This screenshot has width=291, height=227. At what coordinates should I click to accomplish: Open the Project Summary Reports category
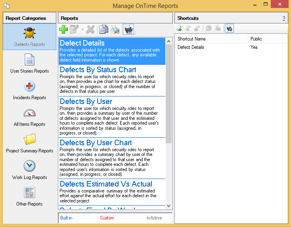pyautogui.click(x=29, y=143)
